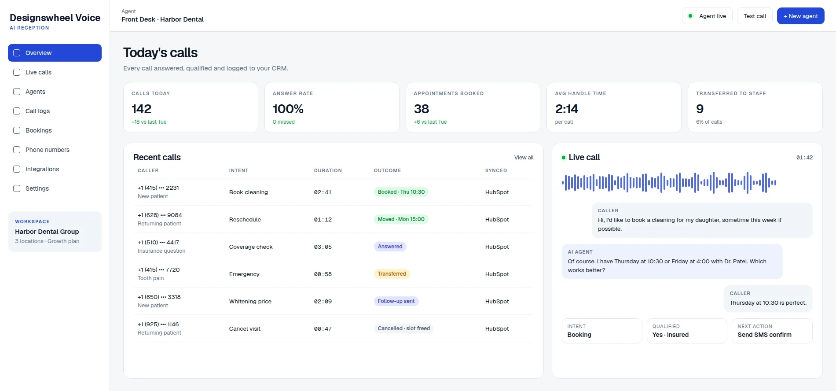The height and width of the screenshot is (391, 836).
Task: Open the Call logs label
Action: [37, 111]
